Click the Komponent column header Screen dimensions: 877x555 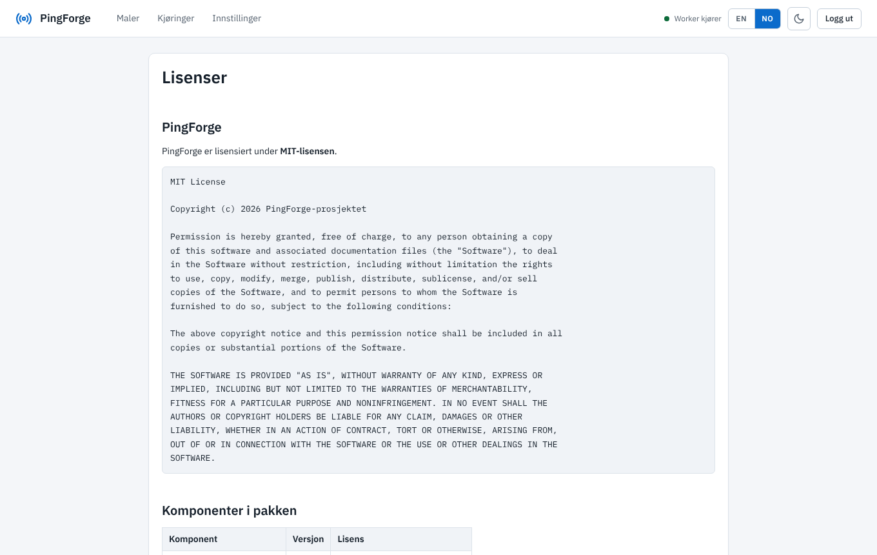pyautogui.click(x=224, y=539)
